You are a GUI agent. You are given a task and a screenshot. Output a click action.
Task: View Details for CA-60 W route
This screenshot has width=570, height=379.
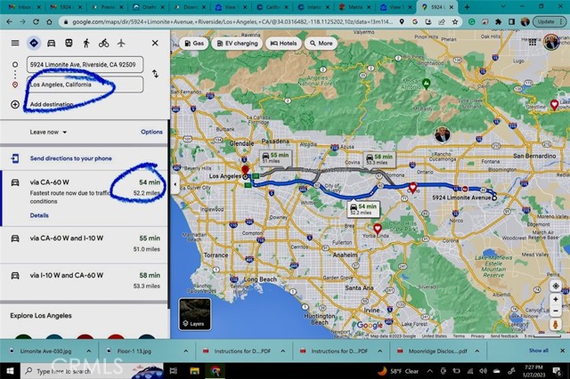(x=39, y=215)
